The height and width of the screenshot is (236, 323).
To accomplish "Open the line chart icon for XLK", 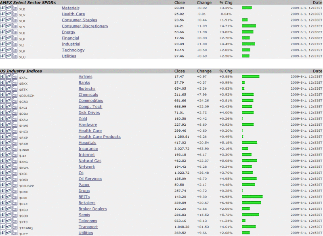I will (8, 50).
